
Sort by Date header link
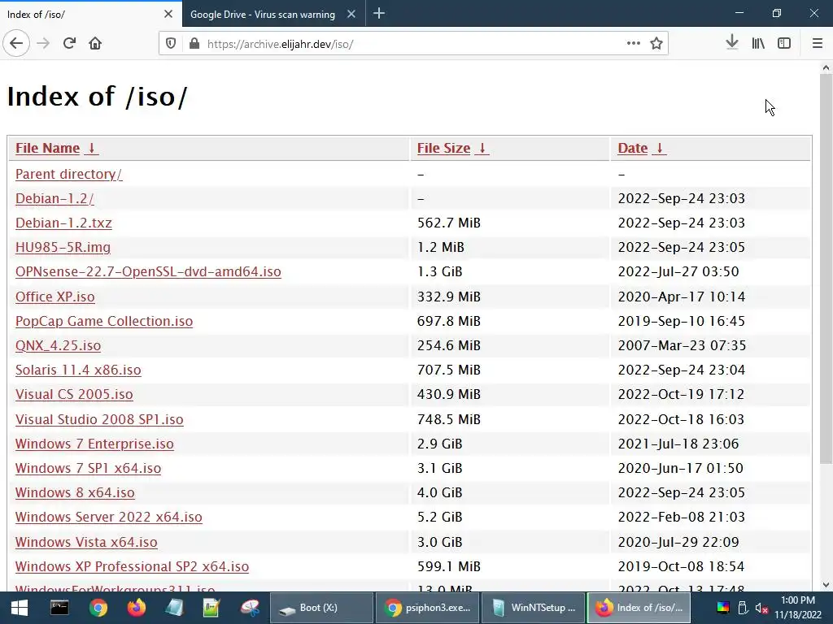[633, 148]
